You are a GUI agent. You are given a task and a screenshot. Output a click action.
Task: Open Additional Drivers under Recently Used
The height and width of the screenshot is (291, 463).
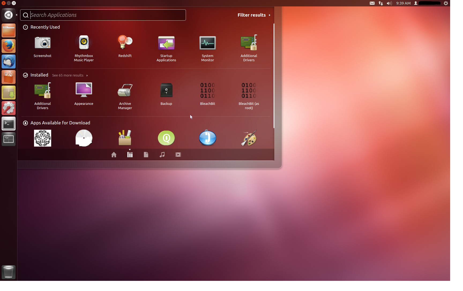click(x=249, y=48)
